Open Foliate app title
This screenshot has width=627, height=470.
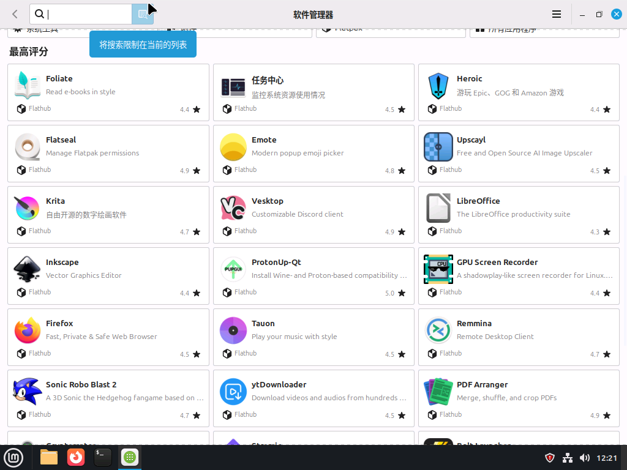(59, 79)
